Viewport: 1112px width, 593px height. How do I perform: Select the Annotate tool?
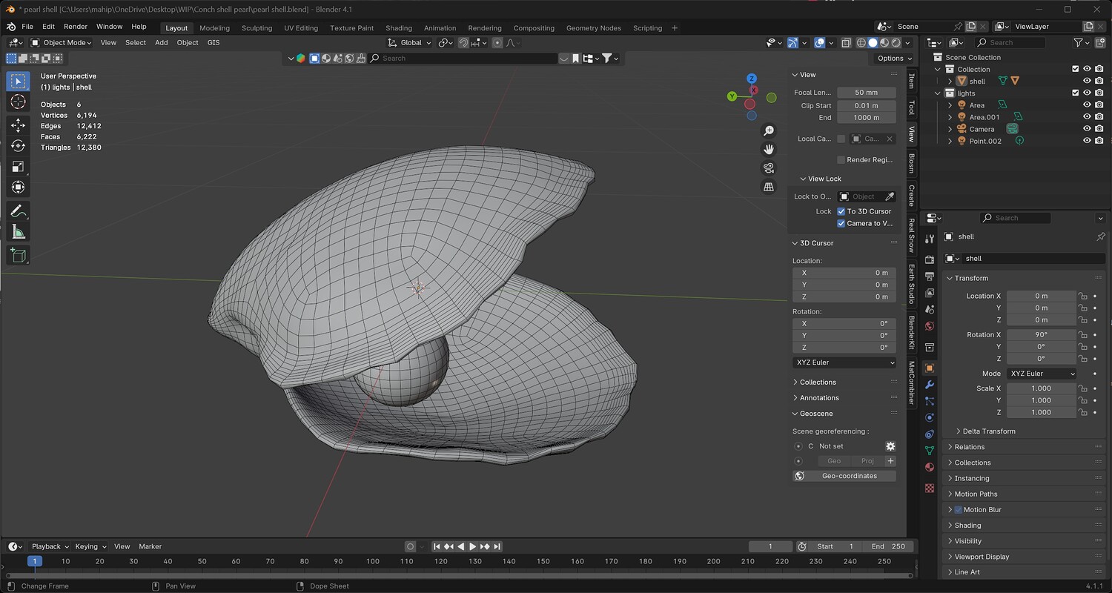(x=19, y=211)
